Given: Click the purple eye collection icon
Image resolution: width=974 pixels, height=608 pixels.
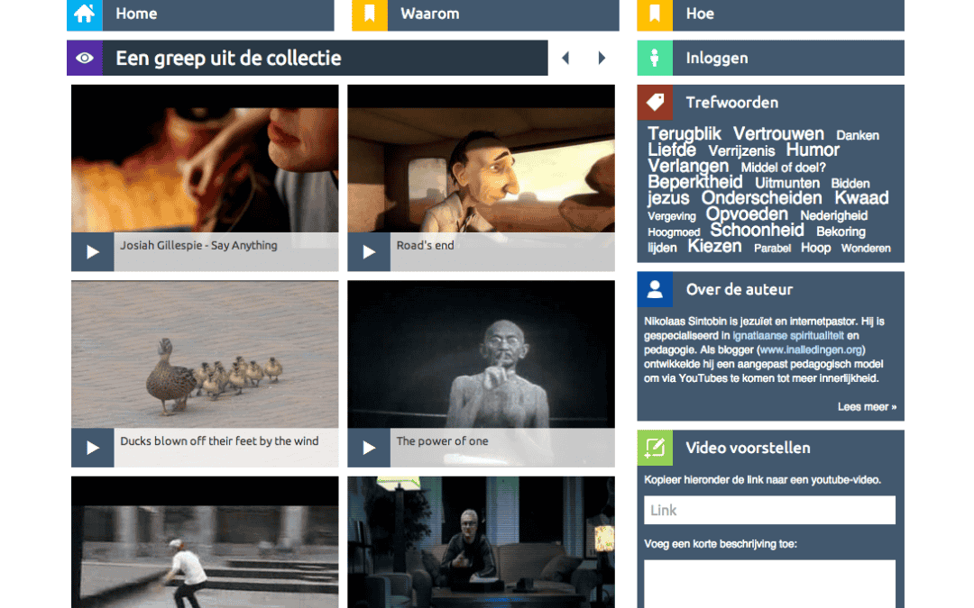Looking at the screenshot, I should tap(85, 58).
